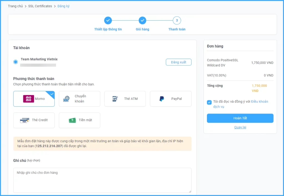Click the Thiết lập thông tin step label
The height and width of the screenshot is (196, 284).
tap(108, 29)
